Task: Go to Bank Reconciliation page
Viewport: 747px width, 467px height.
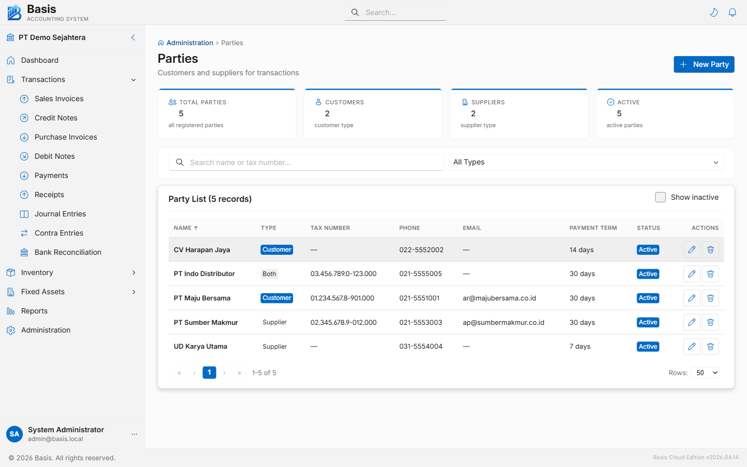Action: pos(68,252)
